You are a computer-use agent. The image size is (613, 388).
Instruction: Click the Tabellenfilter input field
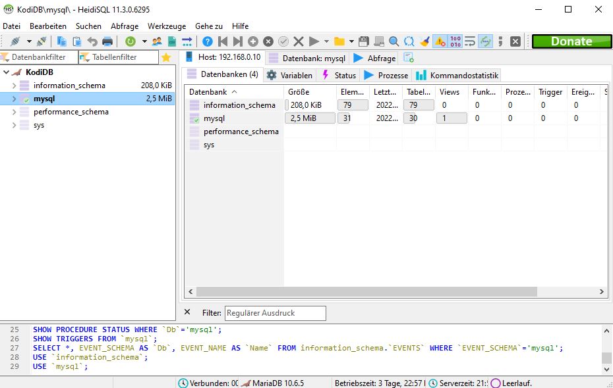pyautogui.click(x=119, y=57)
